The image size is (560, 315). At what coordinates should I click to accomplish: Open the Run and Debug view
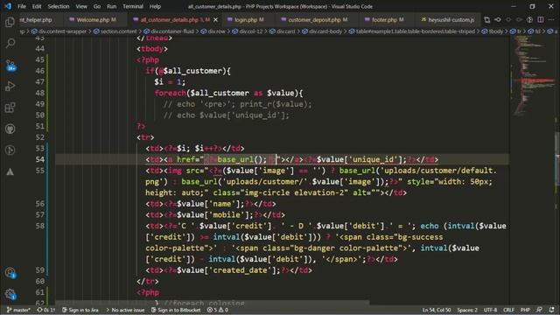coord(10,86)
